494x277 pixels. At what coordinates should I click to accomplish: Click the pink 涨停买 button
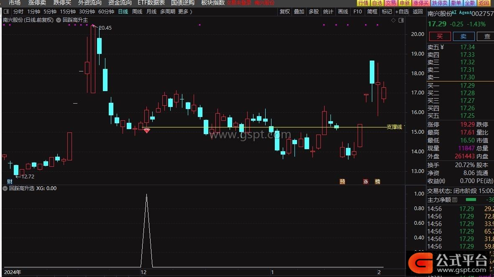pos(421,3)
